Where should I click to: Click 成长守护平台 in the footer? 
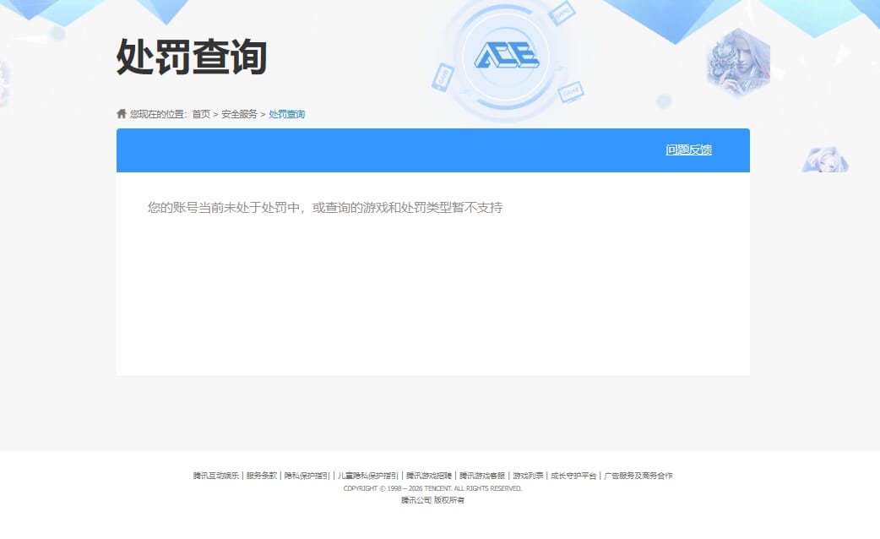571,475
